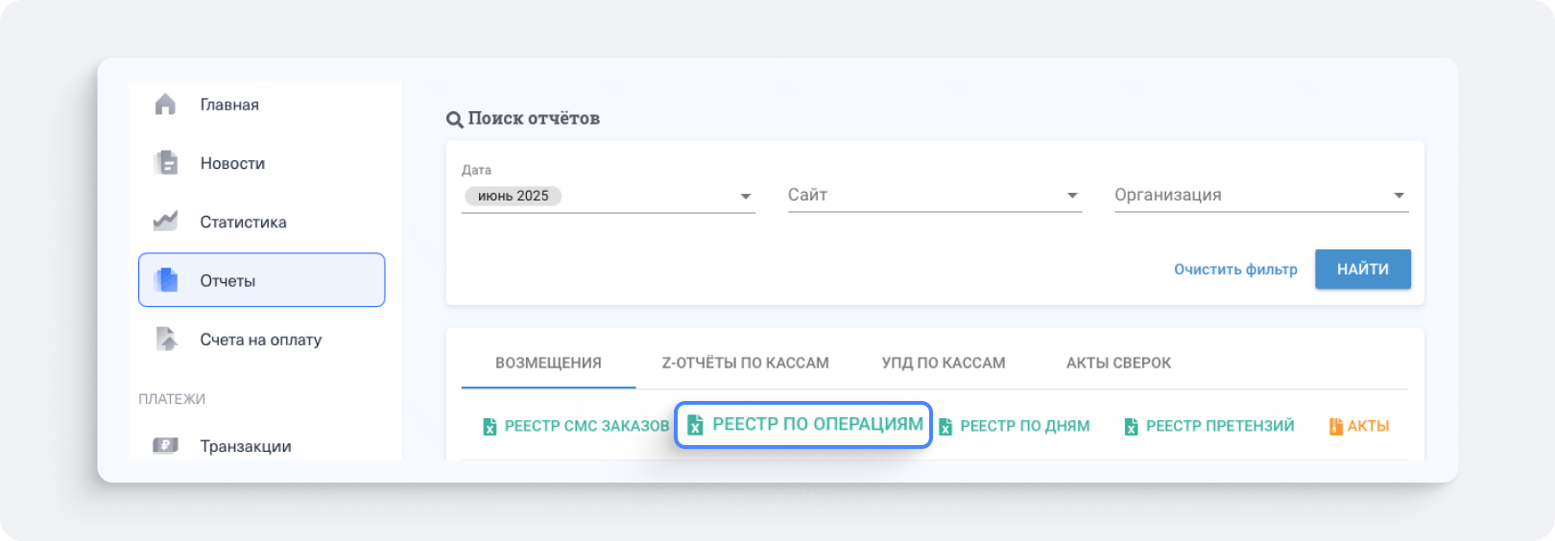Click the orange Акты file icon
1555x541 pixels.
point(1335,426)
